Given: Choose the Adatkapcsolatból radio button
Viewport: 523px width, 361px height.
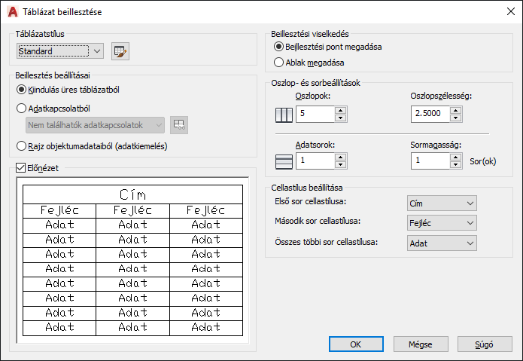Looking at the screenshot, I should [x=22, y=109].
